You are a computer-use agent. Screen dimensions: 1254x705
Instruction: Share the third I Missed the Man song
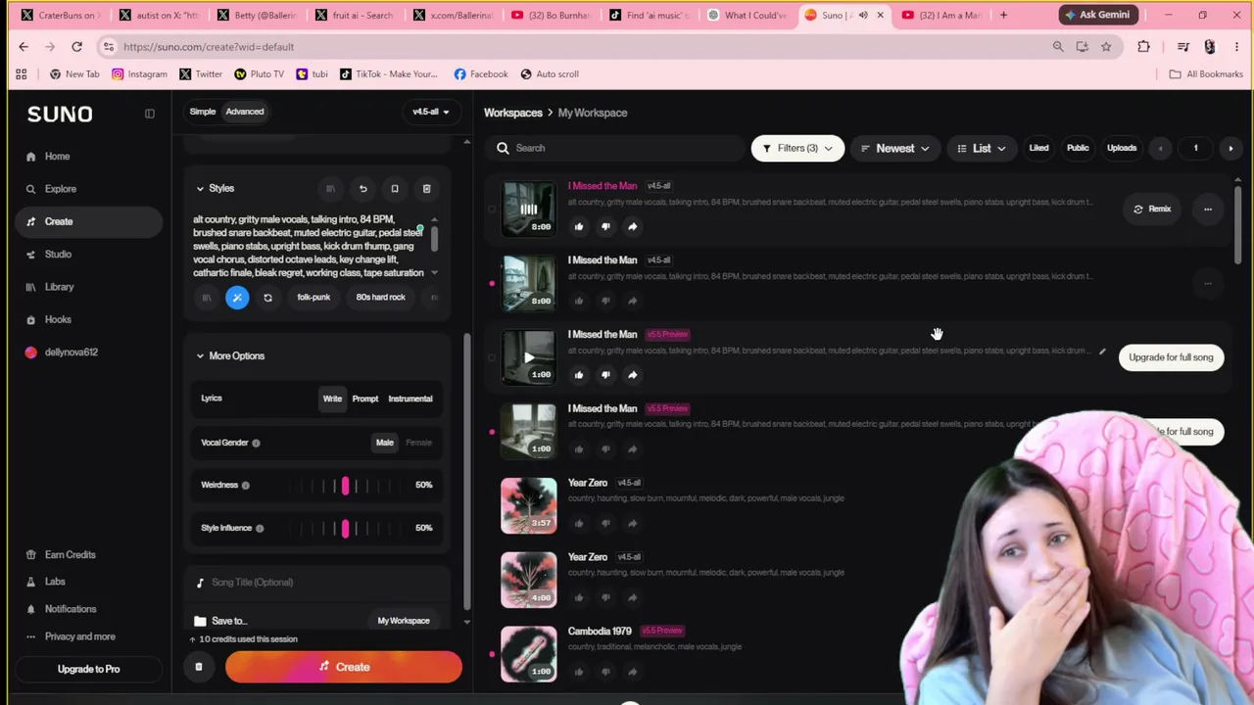[x=632, y=375]
